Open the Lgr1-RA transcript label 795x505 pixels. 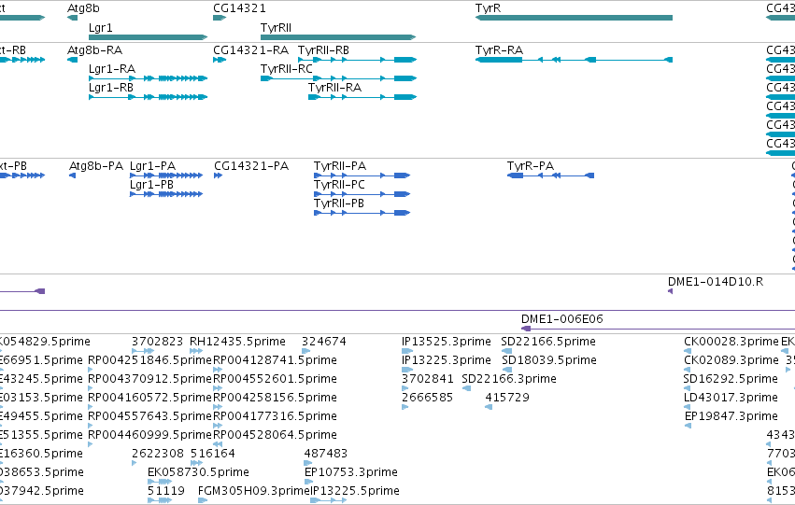112,69
